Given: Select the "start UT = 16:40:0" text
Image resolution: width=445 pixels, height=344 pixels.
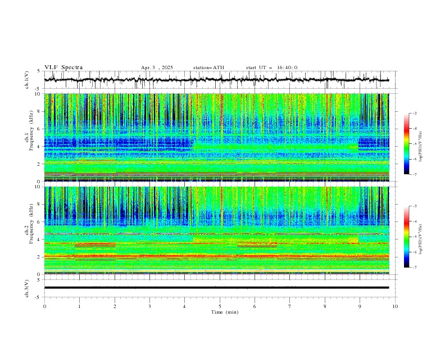Looking at the screenshot, I should pos(271,67).
